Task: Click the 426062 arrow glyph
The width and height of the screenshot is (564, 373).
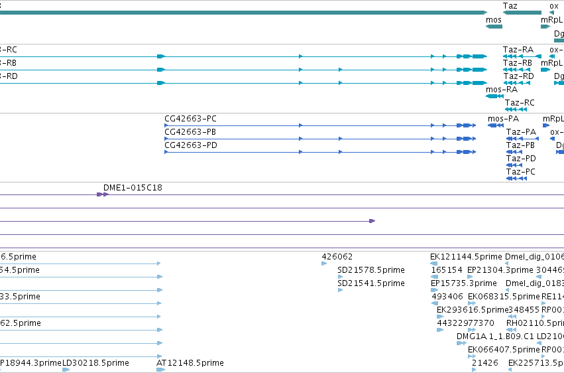Action: pyautogui.click(x=324, y=263)
